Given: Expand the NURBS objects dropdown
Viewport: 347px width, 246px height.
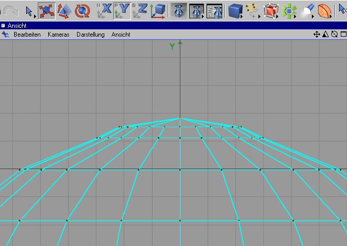Looking at the screenshot, I should pyautogui.click(x=270, y=10).
